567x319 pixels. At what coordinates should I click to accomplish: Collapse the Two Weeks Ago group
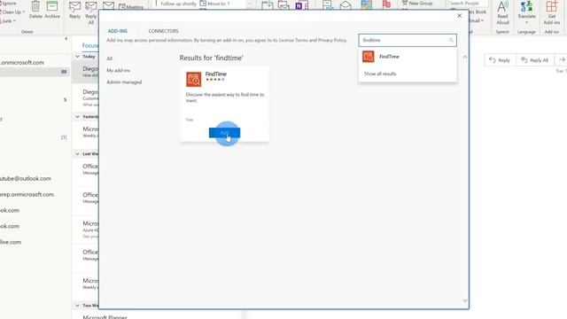77,306
